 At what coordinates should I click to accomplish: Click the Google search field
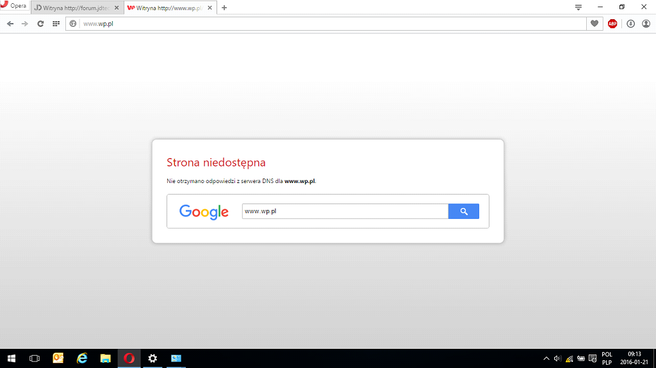[345, 211]
